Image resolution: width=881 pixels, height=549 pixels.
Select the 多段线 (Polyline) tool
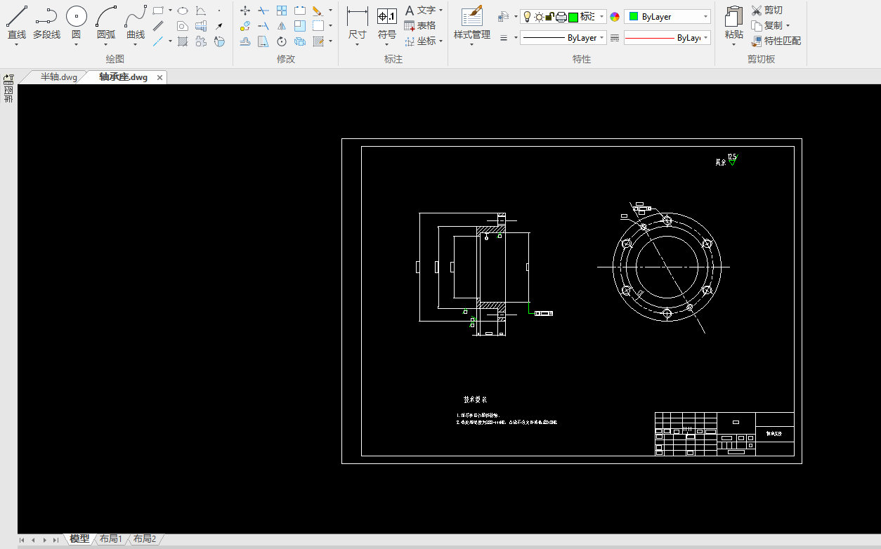[x=46, y=16]
